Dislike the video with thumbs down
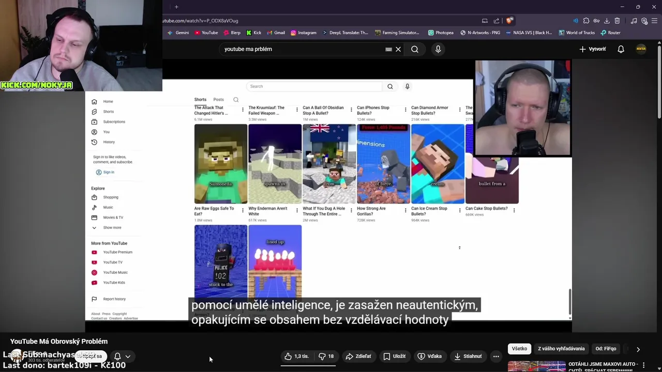662x372 pixels. (326, 356)
